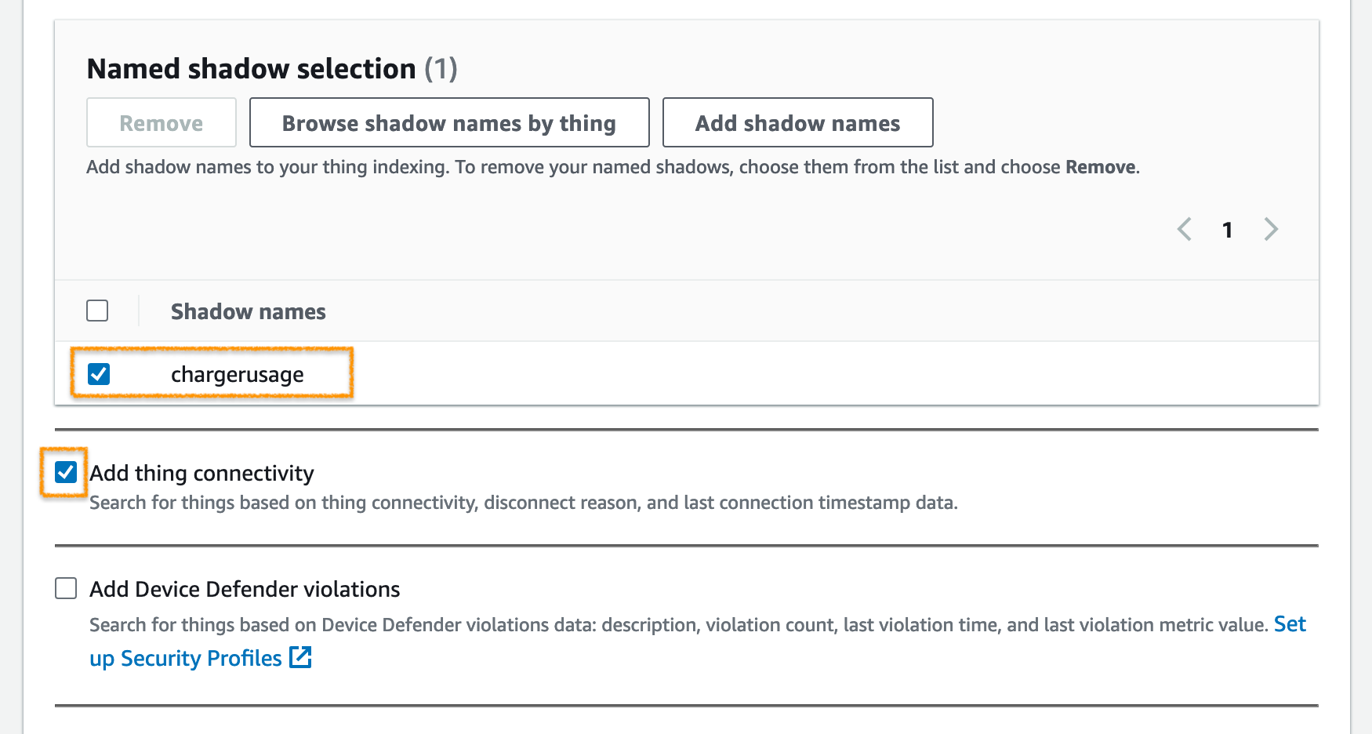The height and width of the screenshot is (734, 1372).
Task: Click the (1) count in the heading
Action: [x=441, y=69]
